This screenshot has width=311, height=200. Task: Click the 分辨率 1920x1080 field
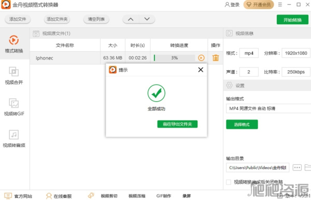pos(296,53)
